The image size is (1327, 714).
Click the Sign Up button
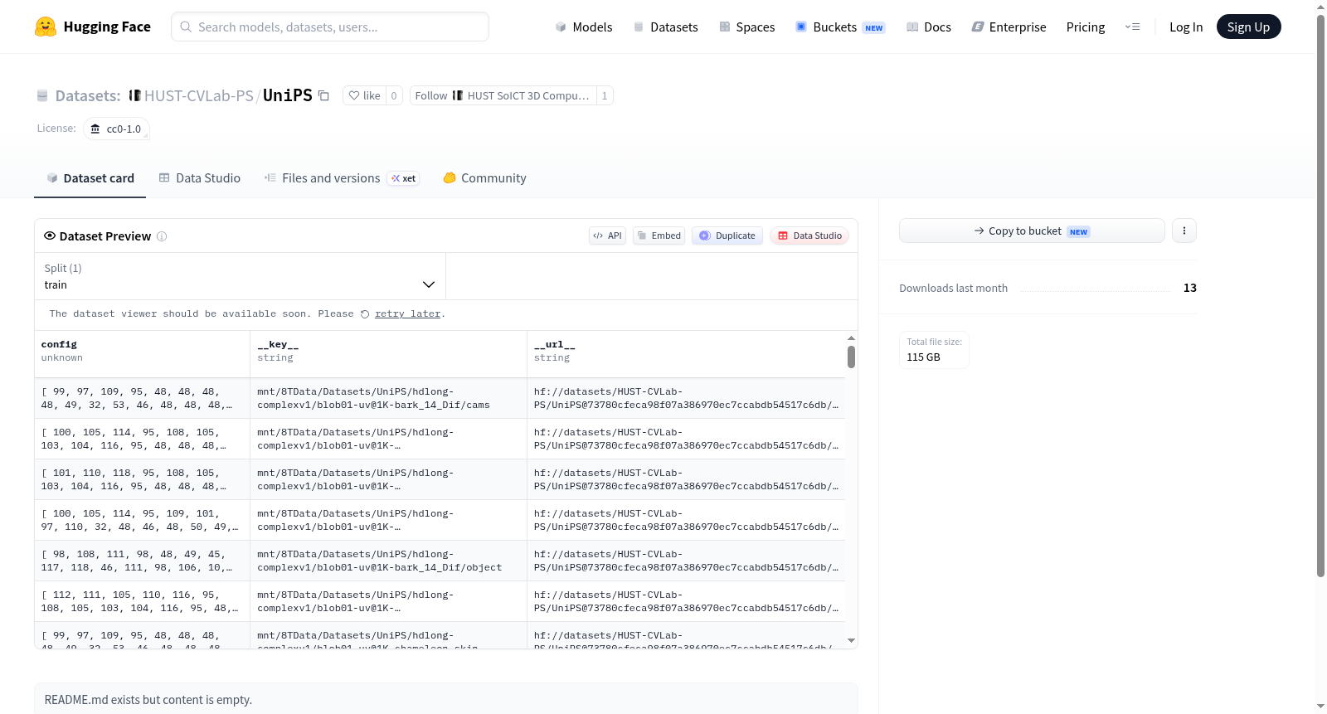(x=1248, y=27)
